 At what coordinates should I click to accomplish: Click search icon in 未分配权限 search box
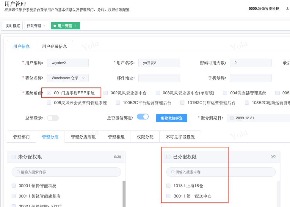(x=18, y=172)
